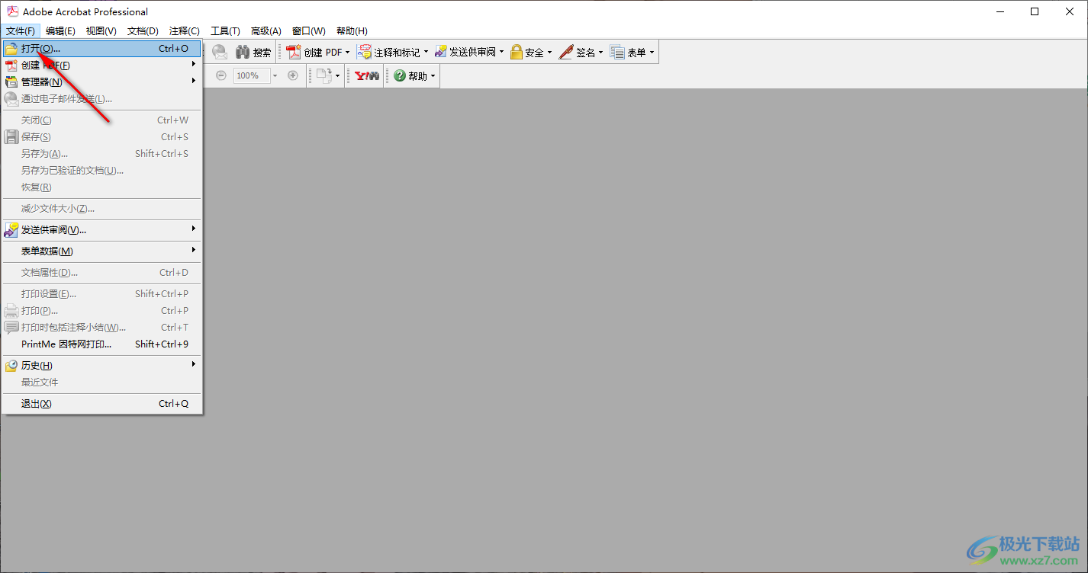Select PrintMe Internet Printing menu entry
The image size is (1088, 573).
[66, 344]
